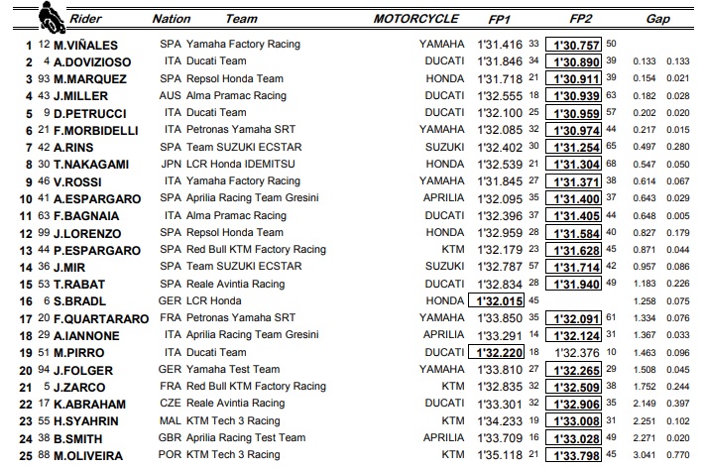Click the Rider column header
Screen dimensions: 704x470
click(x=85, y=19)
